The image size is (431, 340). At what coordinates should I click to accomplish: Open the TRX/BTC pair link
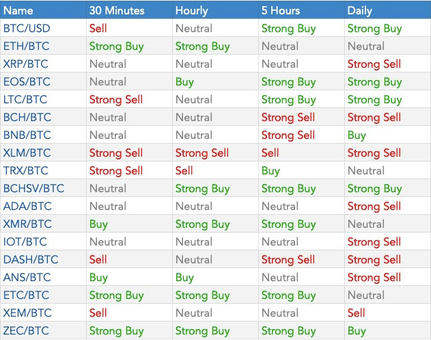point(26,171)
